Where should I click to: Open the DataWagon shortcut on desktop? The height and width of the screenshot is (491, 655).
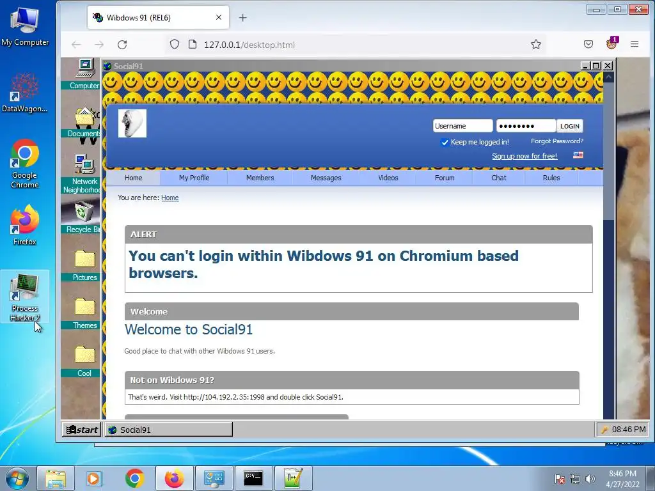[x=25, y=93]
